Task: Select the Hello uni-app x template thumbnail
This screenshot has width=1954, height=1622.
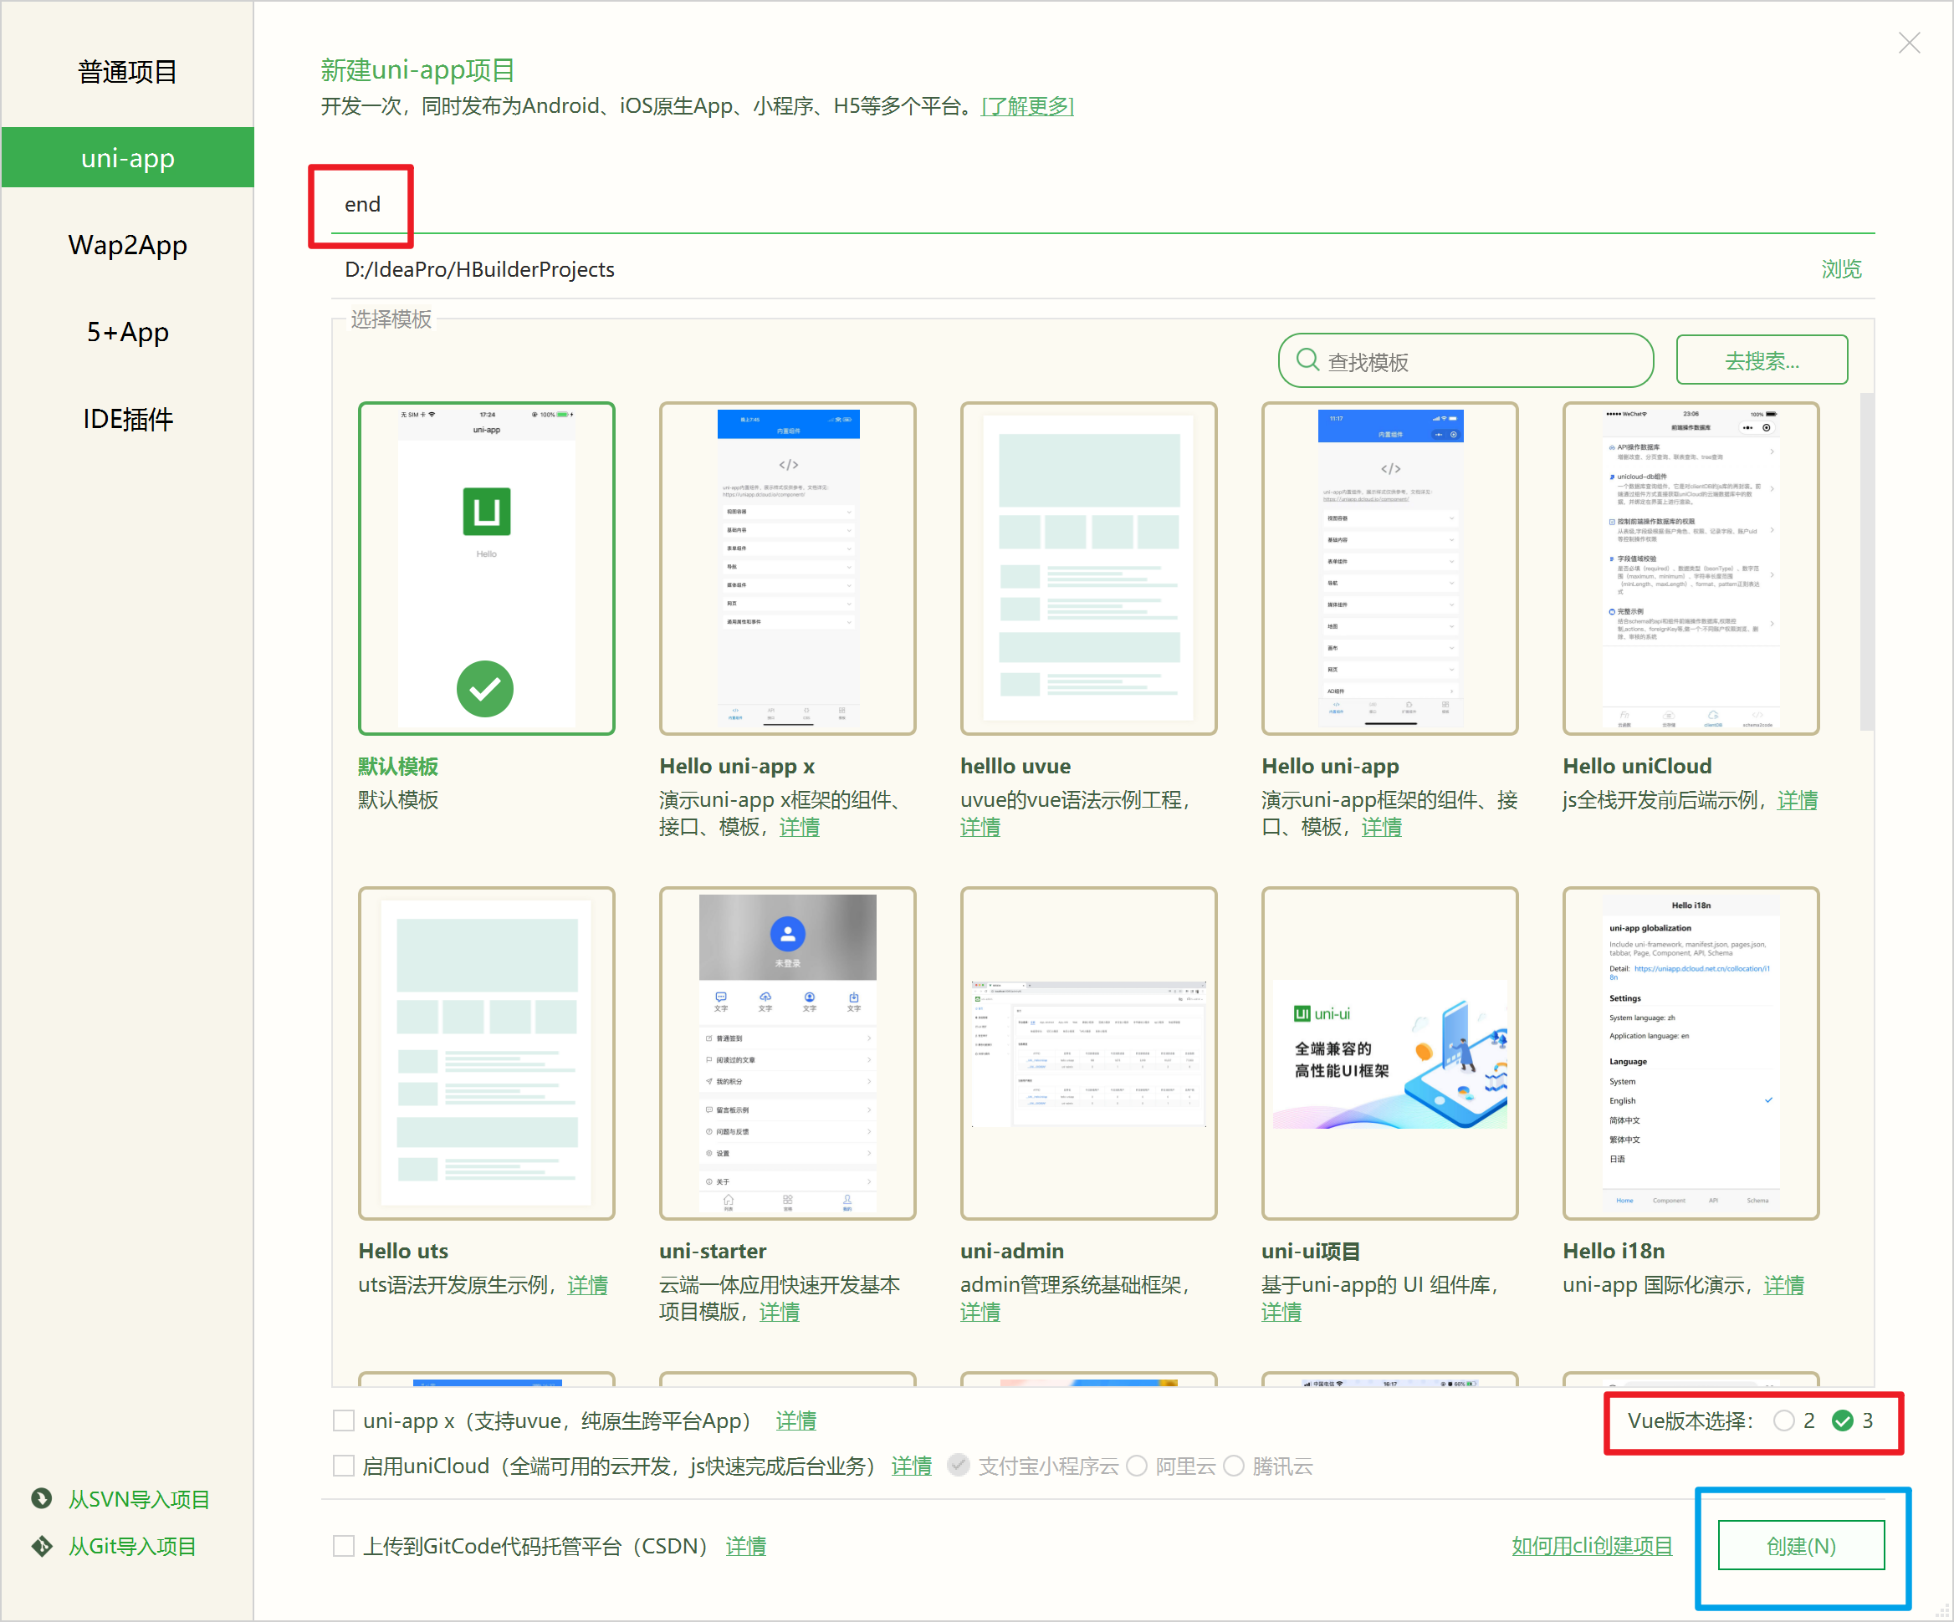Action: [787, 568]
